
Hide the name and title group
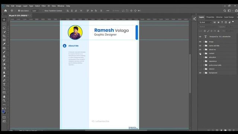tap(200, 45)
